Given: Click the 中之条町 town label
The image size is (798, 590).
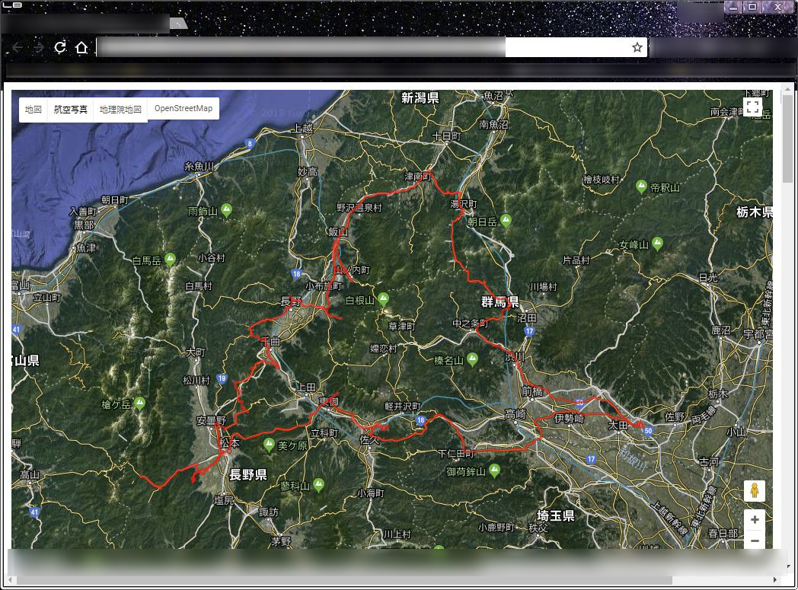Looking at the screenshot, I should point(470,324).
